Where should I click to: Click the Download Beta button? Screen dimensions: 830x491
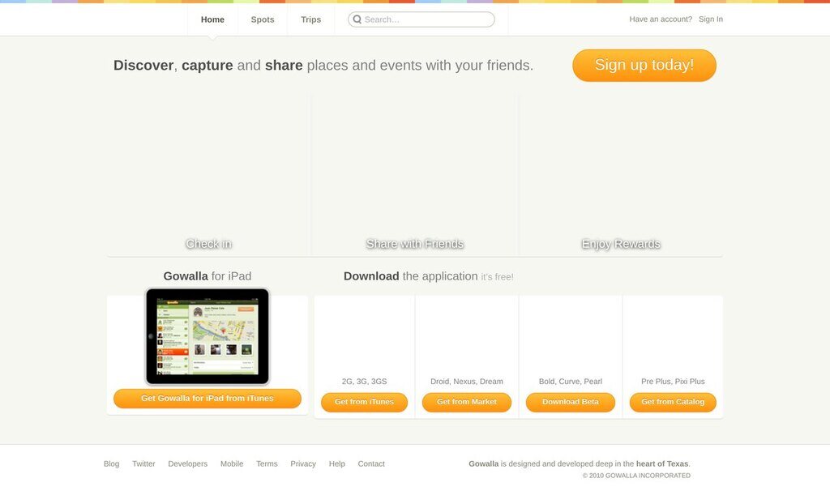point(571,402)
